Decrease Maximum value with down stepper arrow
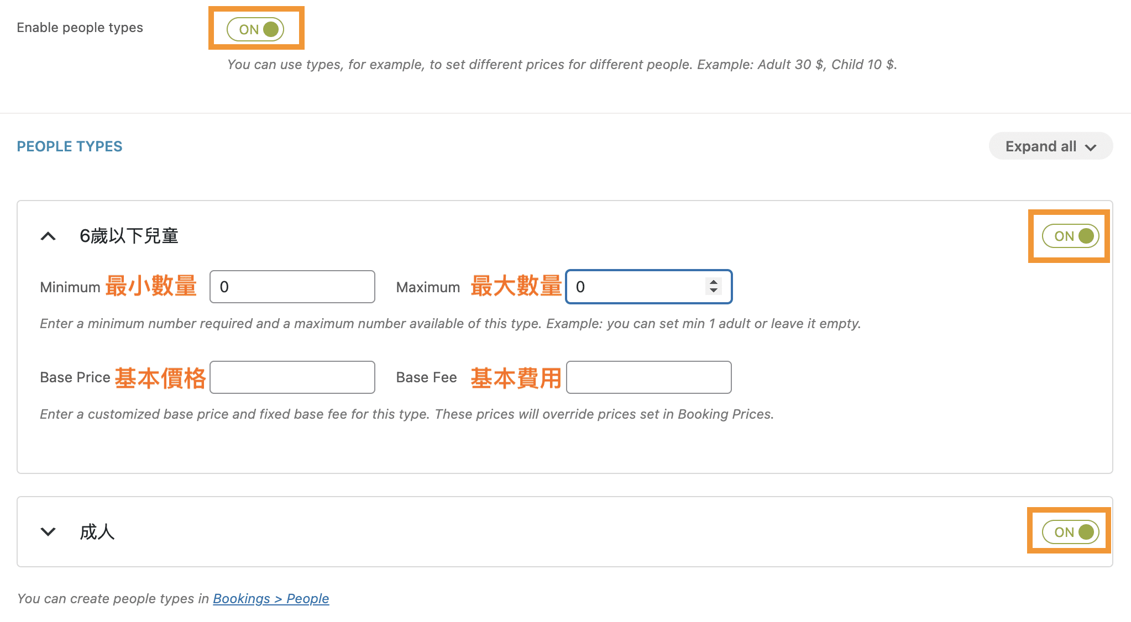The height and width of the screenshot is (622, 1131). coord(714,291)
